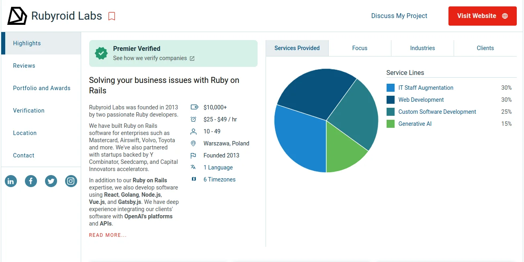This screenshot has height=262, width=524.
Task: Open the 6 Timezones link
Action: click(x=219, y=179)
